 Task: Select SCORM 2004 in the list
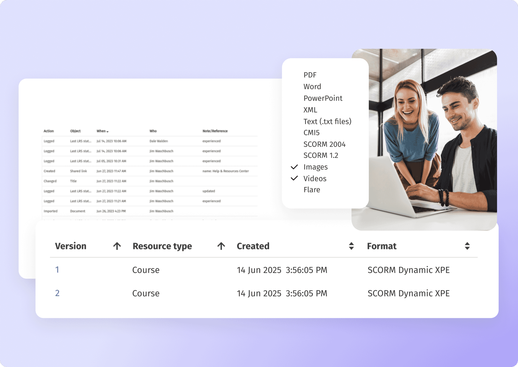click(x=324, y=144)
